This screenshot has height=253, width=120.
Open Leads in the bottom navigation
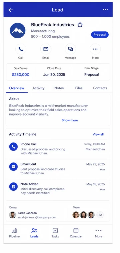34,233
